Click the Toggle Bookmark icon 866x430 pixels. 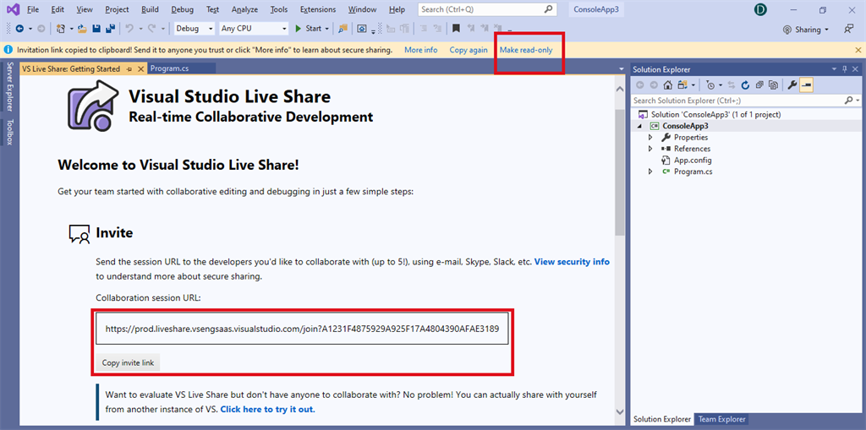coord(456,29)
